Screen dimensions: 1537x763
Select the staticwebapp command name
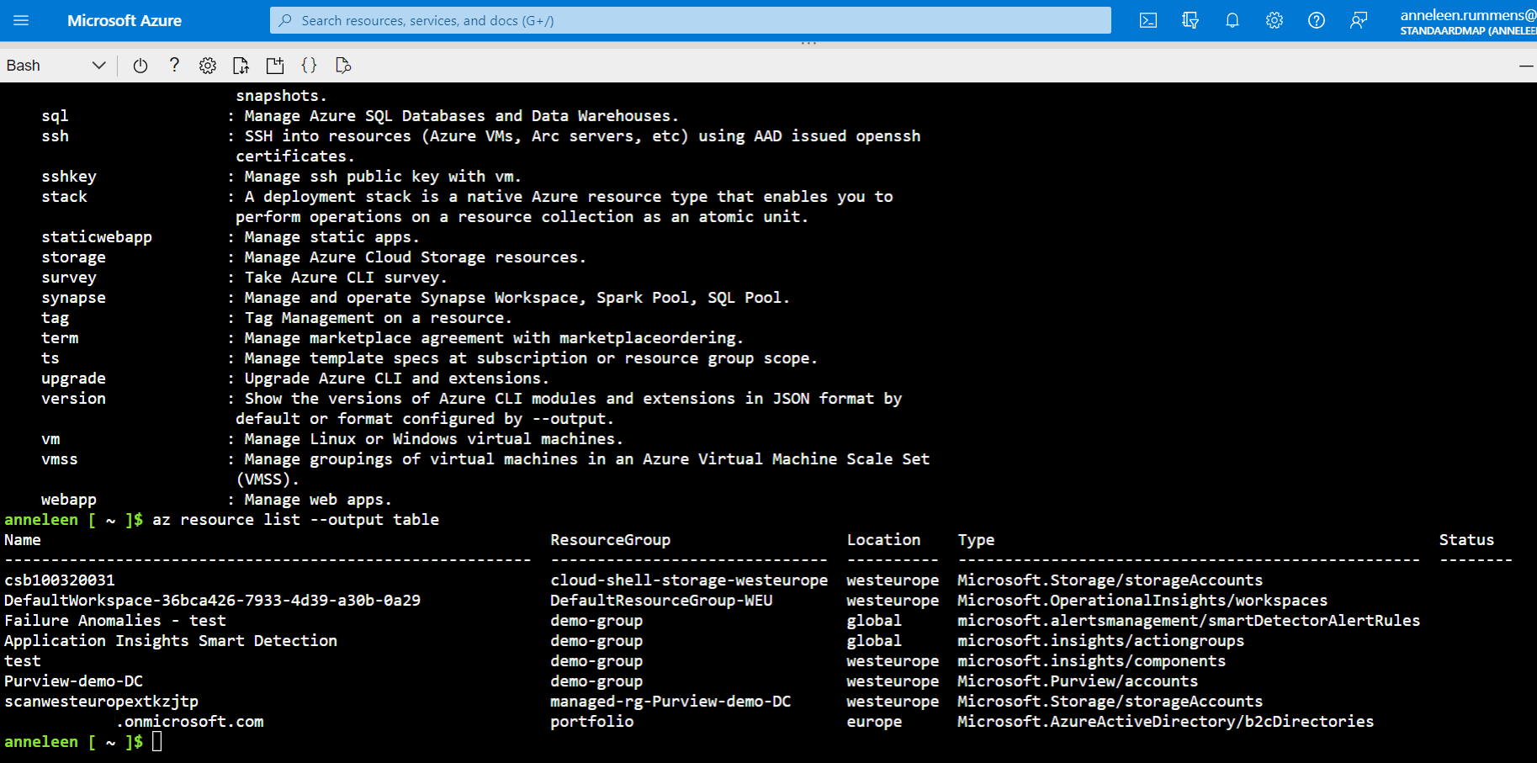click(x=97, y=237)
